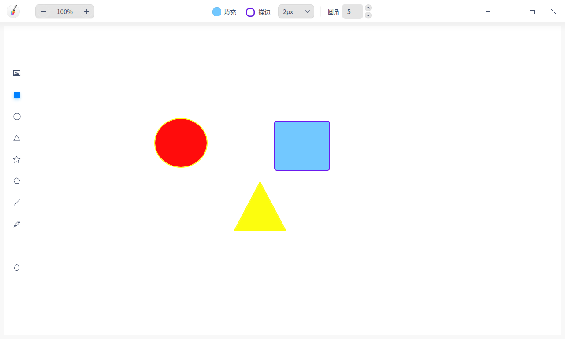
Task: Select the yellow triangle on canvas
Action: pos(260,211)
